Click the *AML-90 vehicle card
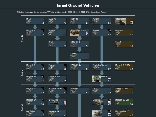Viewport: 156px width, 117px height. coord(57,33)
